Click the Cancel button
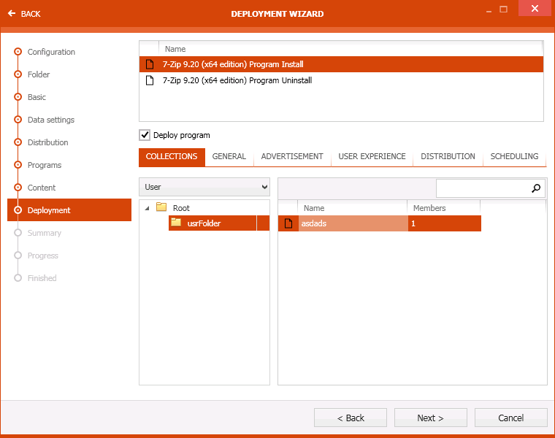This screenshot has width=555, height=438. [x=510, y=418]
